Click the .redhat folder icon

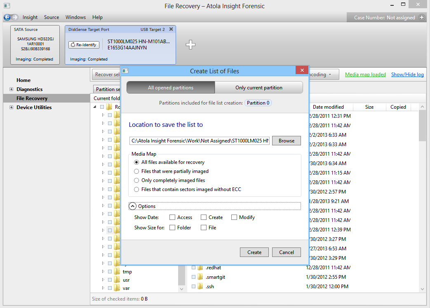click(200, 268)
